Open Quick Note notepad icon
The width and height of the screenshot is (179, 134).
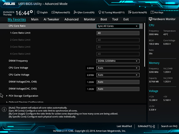pyautogui.click(x=130, y=12)
